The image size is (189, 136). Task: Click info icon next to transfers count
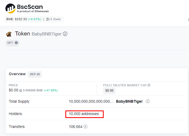pos(86,127)
